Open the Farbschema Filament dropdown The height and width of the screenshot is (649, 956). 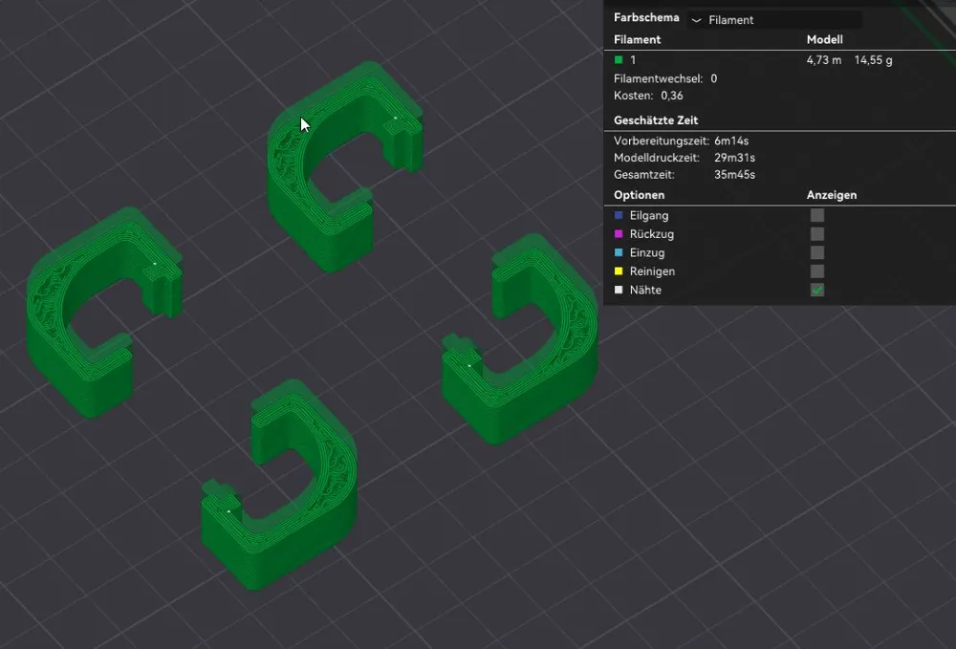point(774,20)
